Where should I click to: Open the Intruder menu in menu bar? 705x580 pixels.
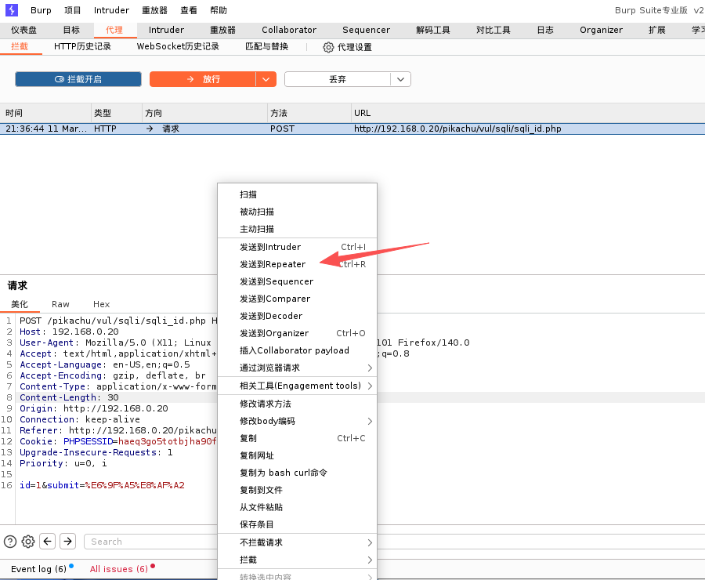pos(111,10)
